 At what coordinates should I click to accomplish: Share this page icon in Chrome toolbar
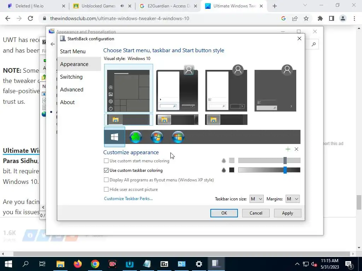coord(295,18)
